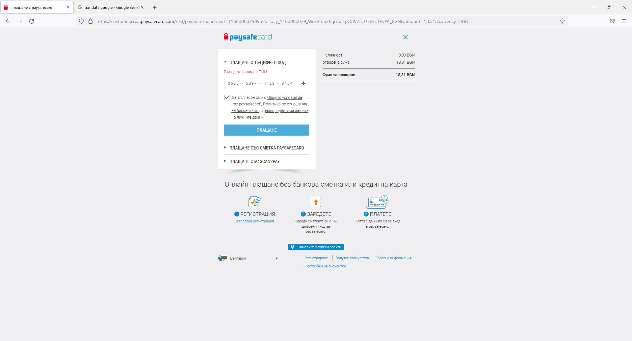The image size is (632, 341).
Task: Click the ПЛАТЕТЕ laptop card icon
Action: tap(378, 202)
